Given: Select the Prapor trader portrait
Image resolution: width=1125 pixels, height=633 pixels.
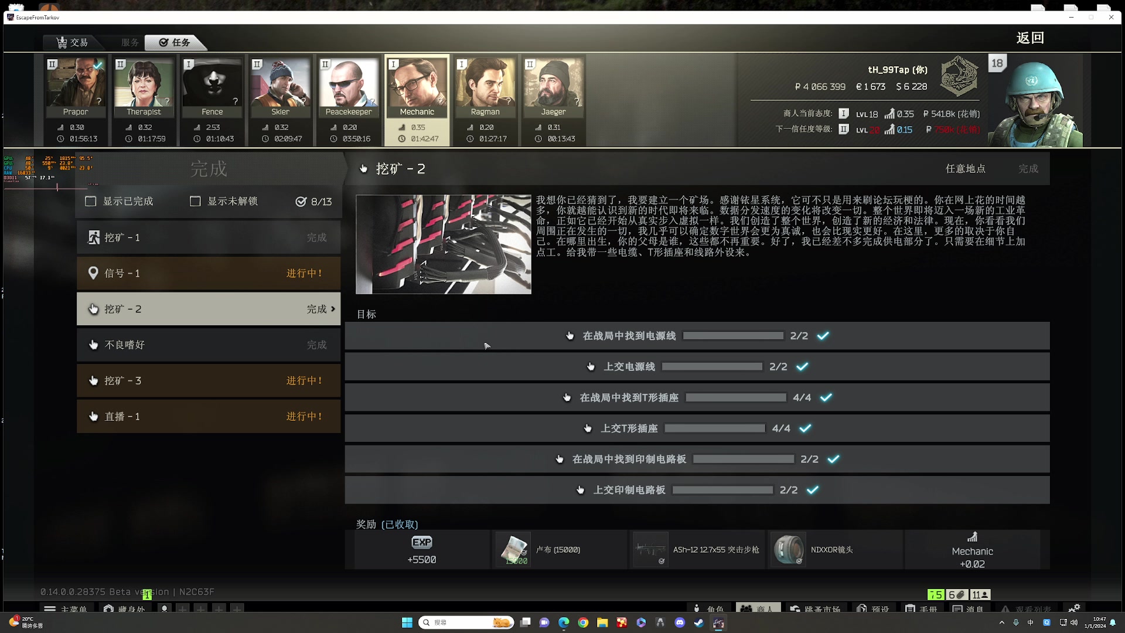Looking at the screenshot, I should (76, 87).
